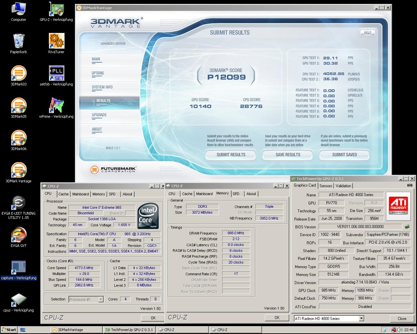Launch the 3DMark06 desktop shortcut
Viewport: 417px width, 334px height.
pyautogui.click(x=19, y=141)
